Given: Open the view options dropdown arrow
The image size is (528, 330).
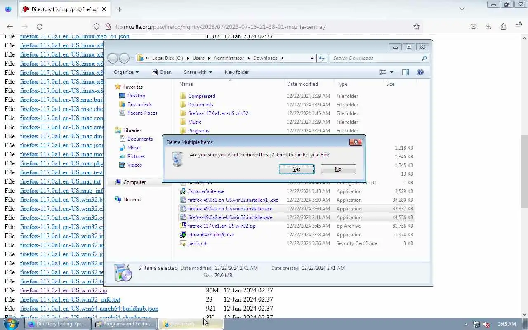Looking at the screenshot, I should click(x=391, y=72).
